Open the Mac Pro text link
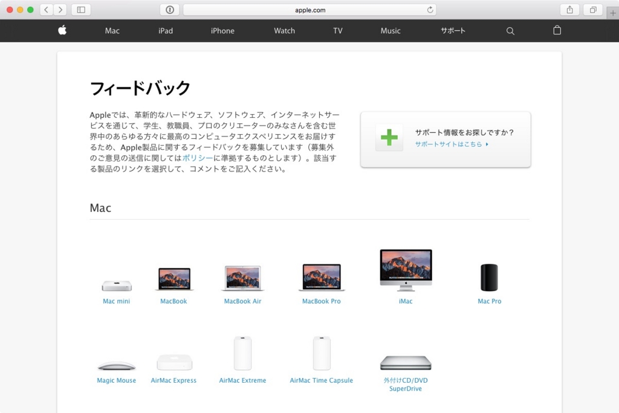This screenshot has width=619, height=413. tap(490, 301)
